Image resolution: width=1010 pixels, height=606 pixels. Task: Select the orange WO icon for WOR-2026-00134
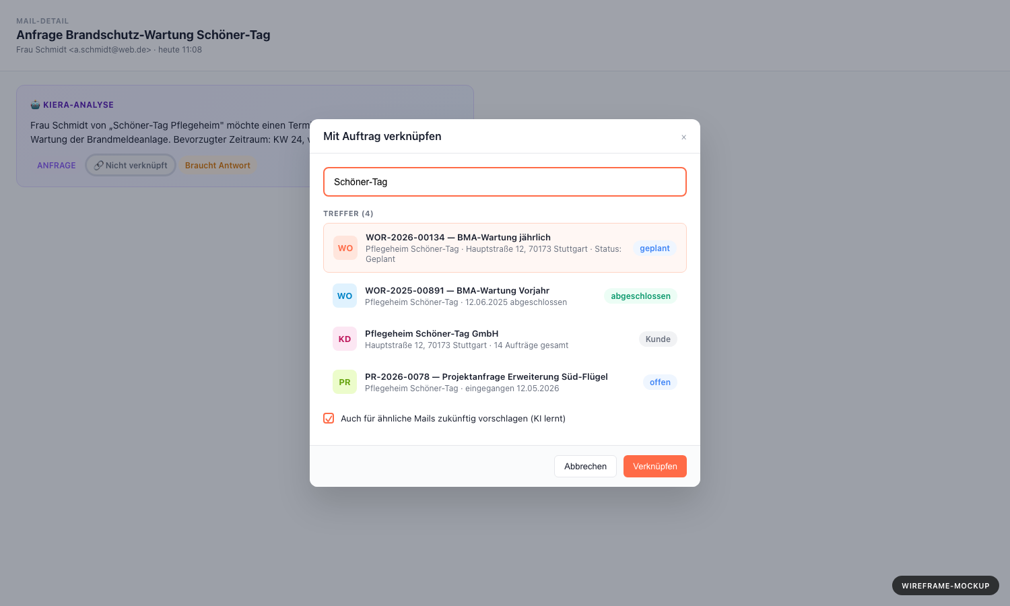click(345, 248)
